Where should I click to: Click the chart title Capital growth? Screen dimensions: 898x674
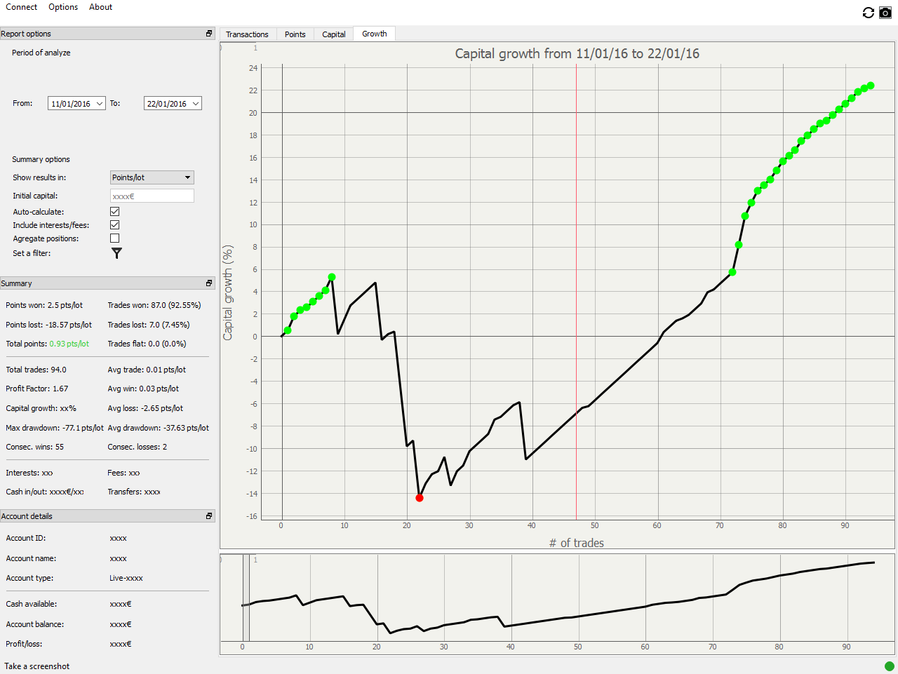click(x=577, y=53)
